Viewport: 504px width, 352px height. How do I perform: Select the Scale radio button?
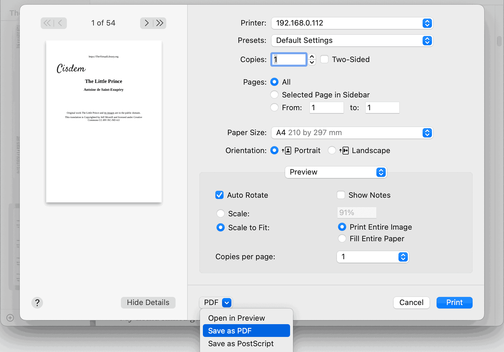click(x=221, y=213)
